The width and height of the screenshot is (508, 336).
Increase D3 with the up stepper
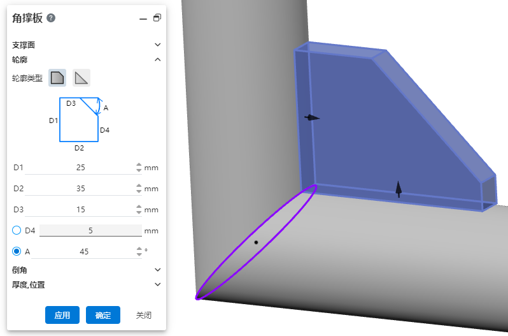click(139, 207)
